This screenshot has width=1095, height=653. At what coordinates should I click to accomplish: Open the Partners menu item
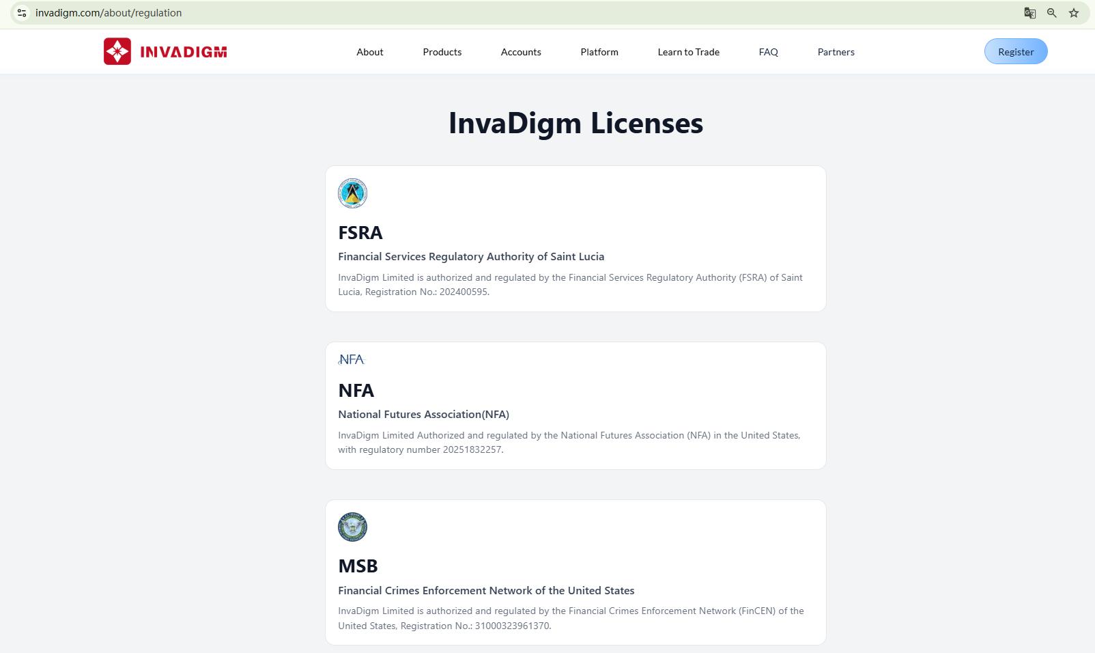[x=836, y=52]
